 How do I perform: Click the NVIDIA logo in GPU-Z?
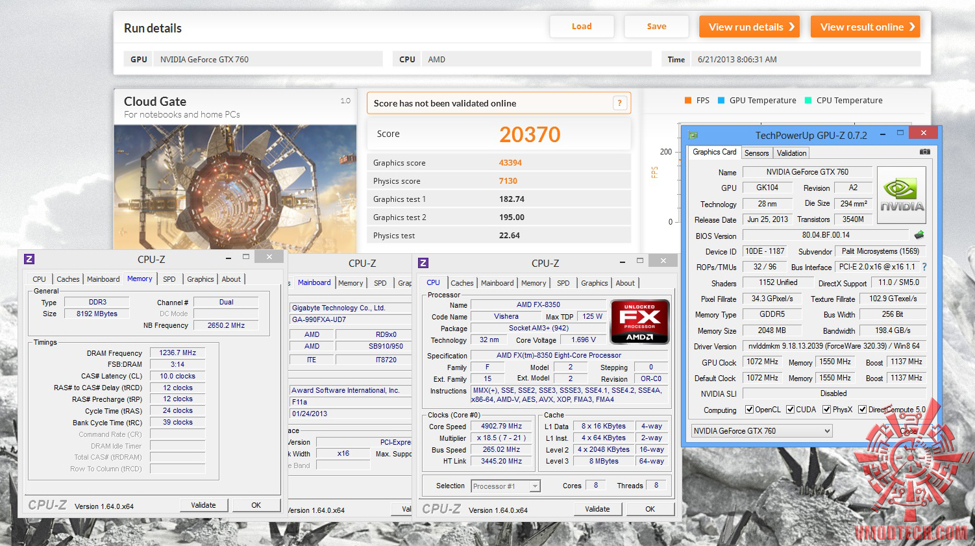(902, 195)
